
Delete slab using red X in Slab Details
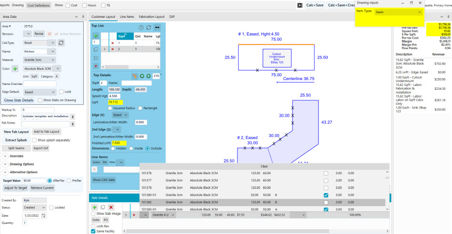pyautogui.click(x=111, y=206)
